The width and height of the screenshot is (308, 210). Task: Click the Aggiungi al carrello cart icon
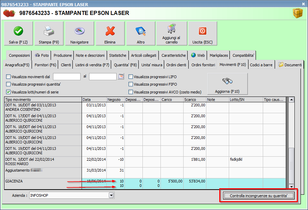coord(172,29)
